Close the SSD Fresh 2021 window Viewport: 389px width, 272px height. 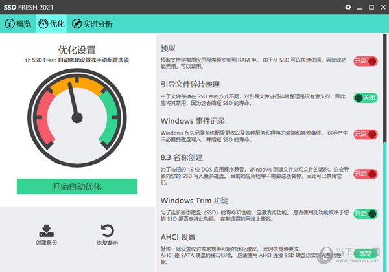tap(383, 7)
